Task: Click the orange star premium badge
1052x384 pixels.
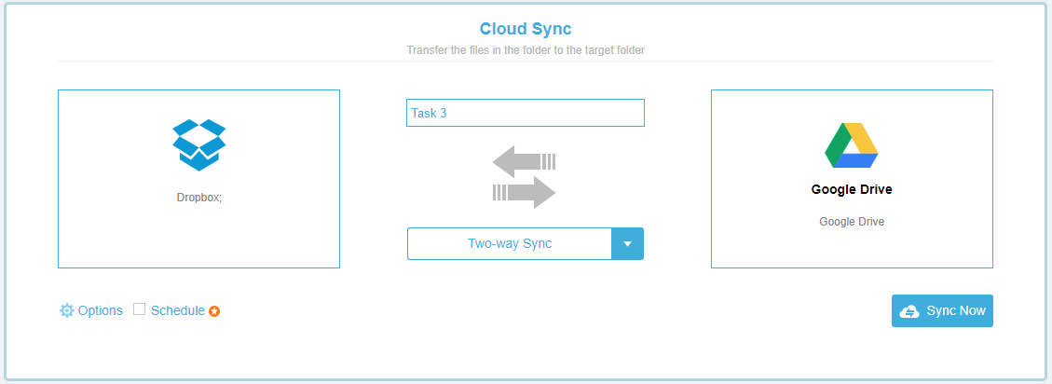Action: pos(214,311)
